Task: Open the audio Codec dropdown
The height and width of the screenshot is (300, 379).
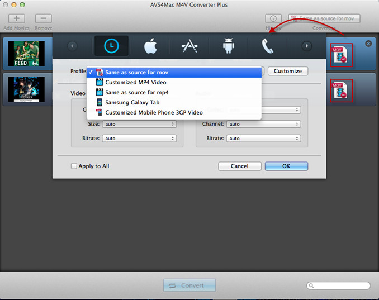Action: click(281, 110)
